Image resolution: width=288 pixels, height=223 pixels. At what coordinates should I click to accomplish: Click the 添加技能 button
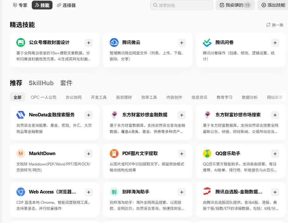(273, 5)
